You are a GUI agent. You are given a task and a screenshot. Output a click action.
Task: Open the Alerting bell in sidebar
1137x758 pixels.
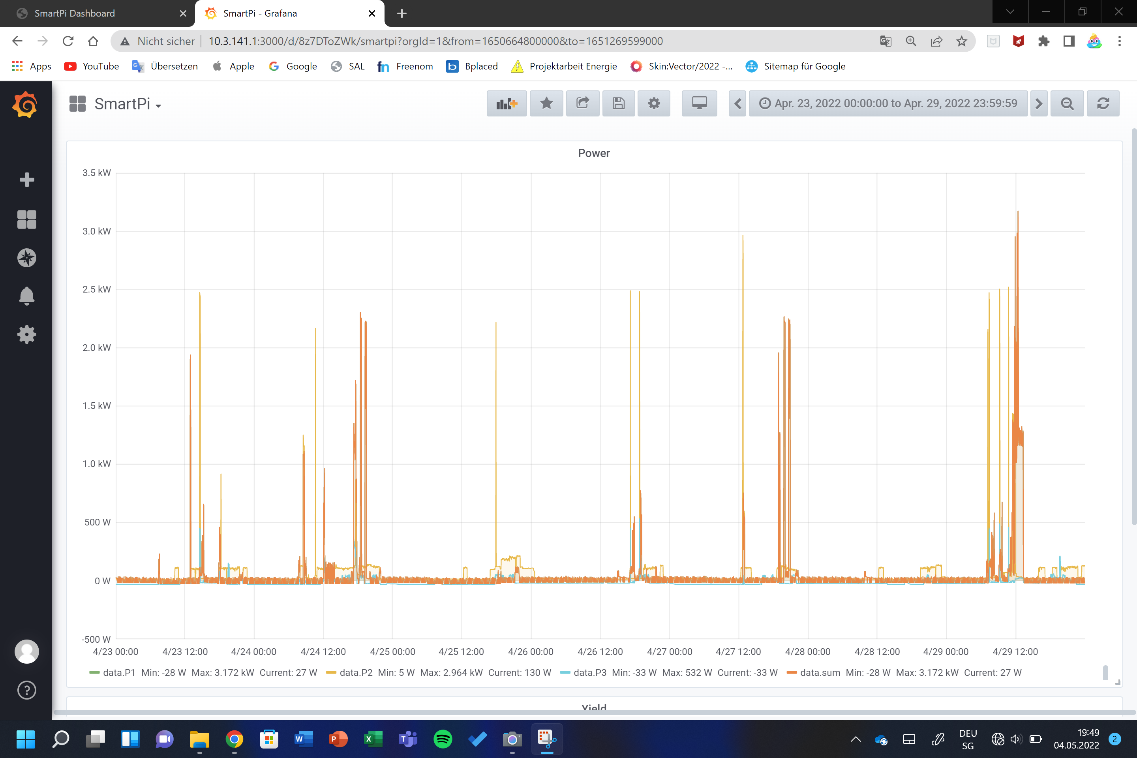coord(26,296)
